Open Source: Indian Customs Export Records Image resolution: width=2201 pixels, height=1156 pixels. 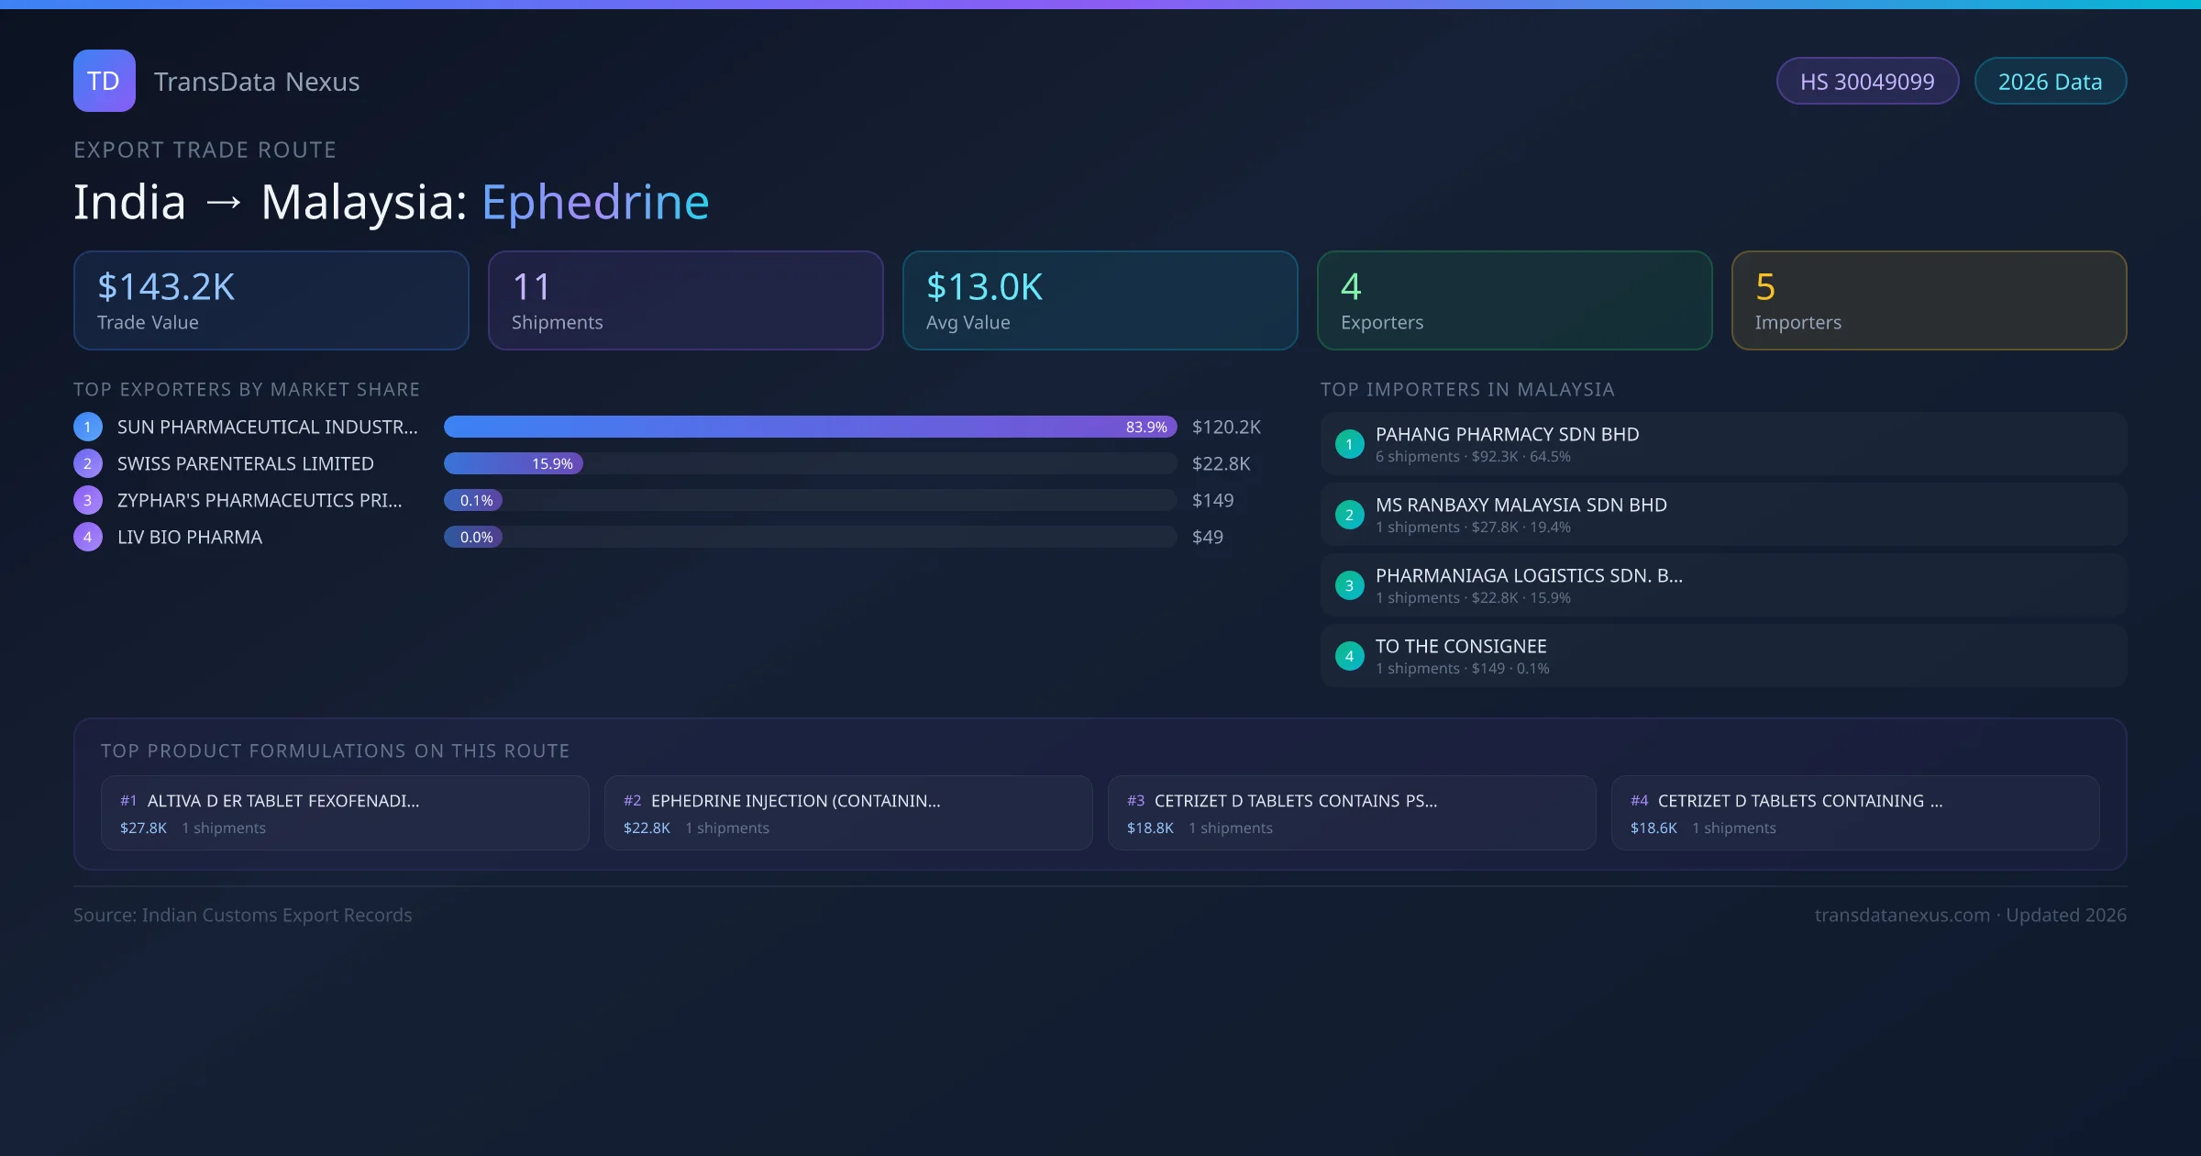(242, 915)
